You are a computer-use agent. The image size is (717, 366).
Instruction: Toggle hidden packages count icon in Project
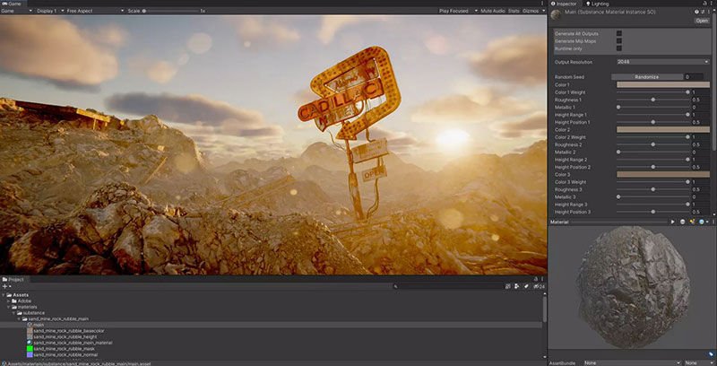540,286
